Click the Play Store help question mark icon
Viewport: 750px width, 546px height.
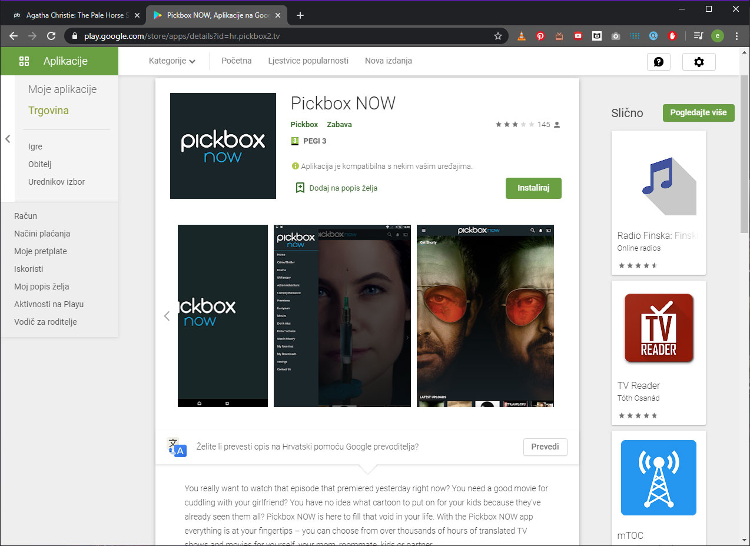click(x=659, y=62)
